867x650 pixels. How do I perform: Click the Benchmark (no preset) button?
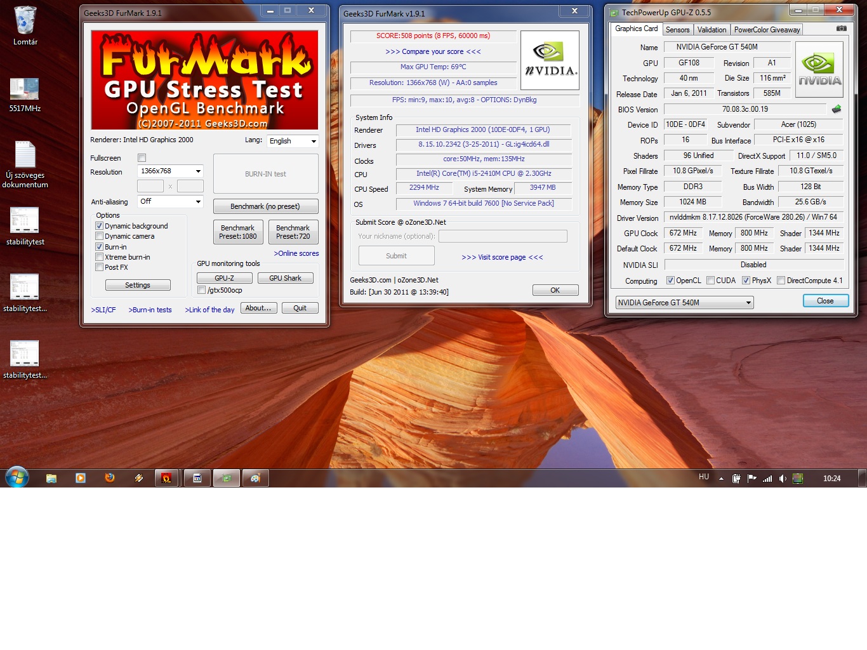(265, 206)
